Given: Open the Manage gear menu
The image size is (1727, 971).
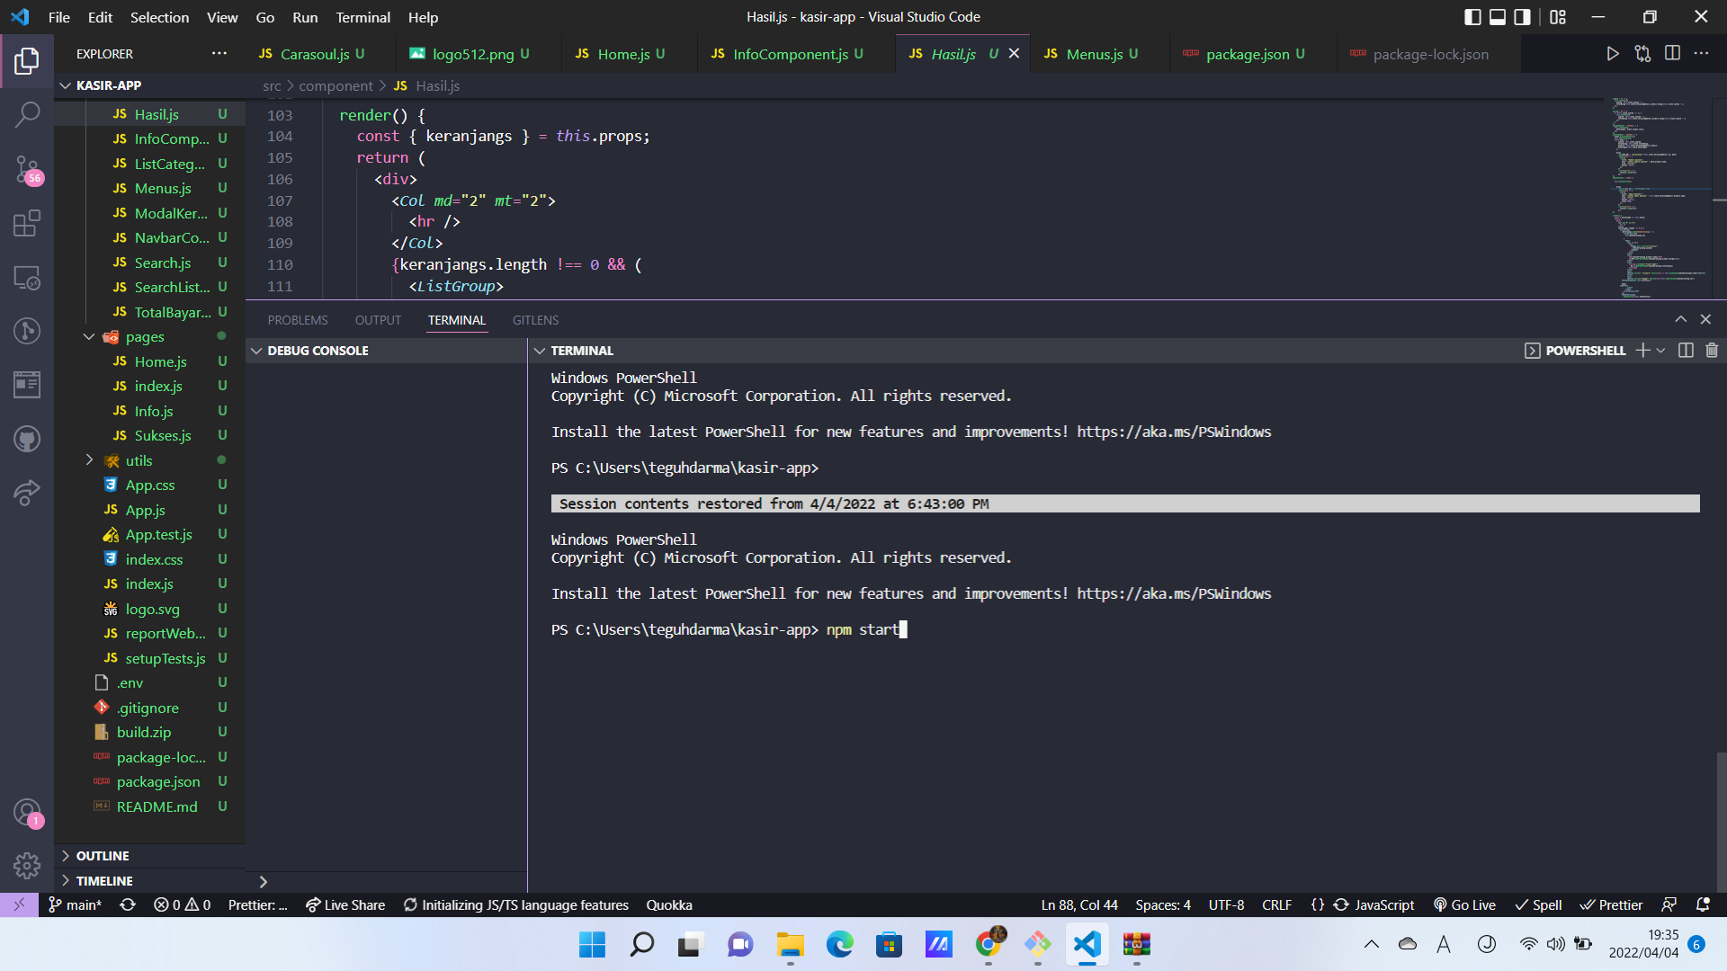Looking at the screenshot, I should click(27, 866).
